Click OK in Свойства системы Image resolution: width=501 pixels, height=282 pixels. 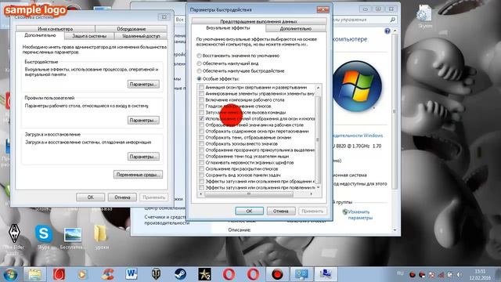[x=91, y=197]
